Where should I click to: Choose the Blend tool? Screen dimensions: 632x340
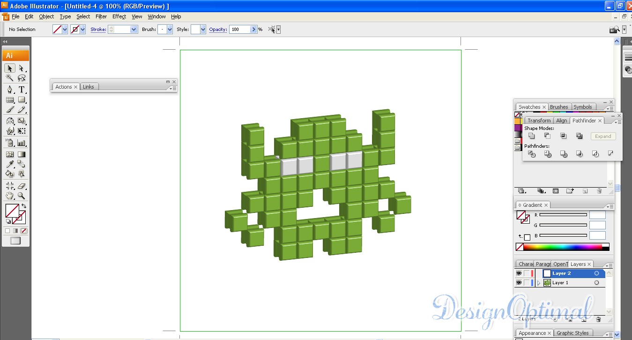click(x=22, y=164)
